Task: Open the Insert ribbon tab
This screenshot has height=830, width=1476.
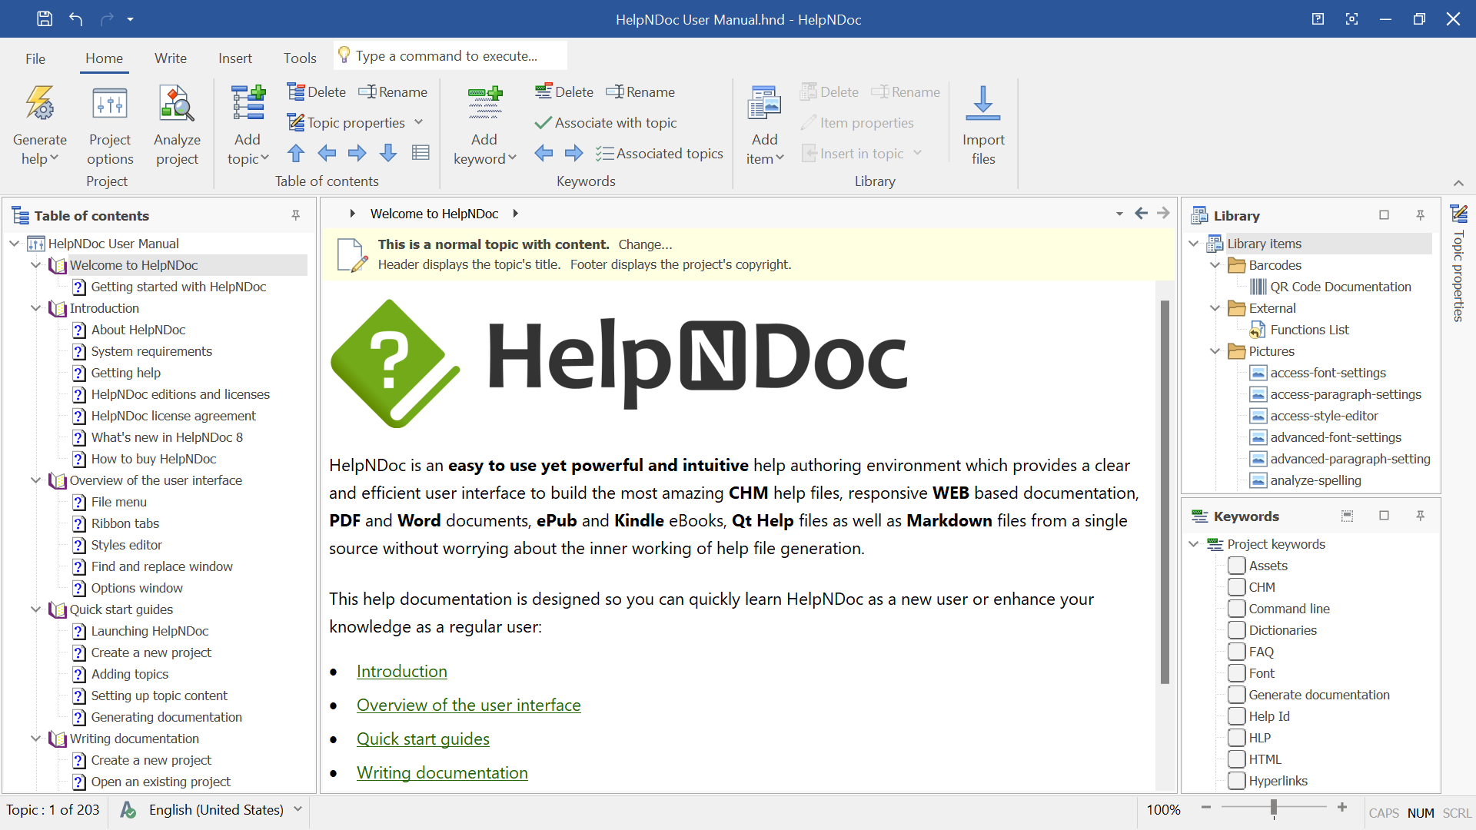Action: [235, 58]
